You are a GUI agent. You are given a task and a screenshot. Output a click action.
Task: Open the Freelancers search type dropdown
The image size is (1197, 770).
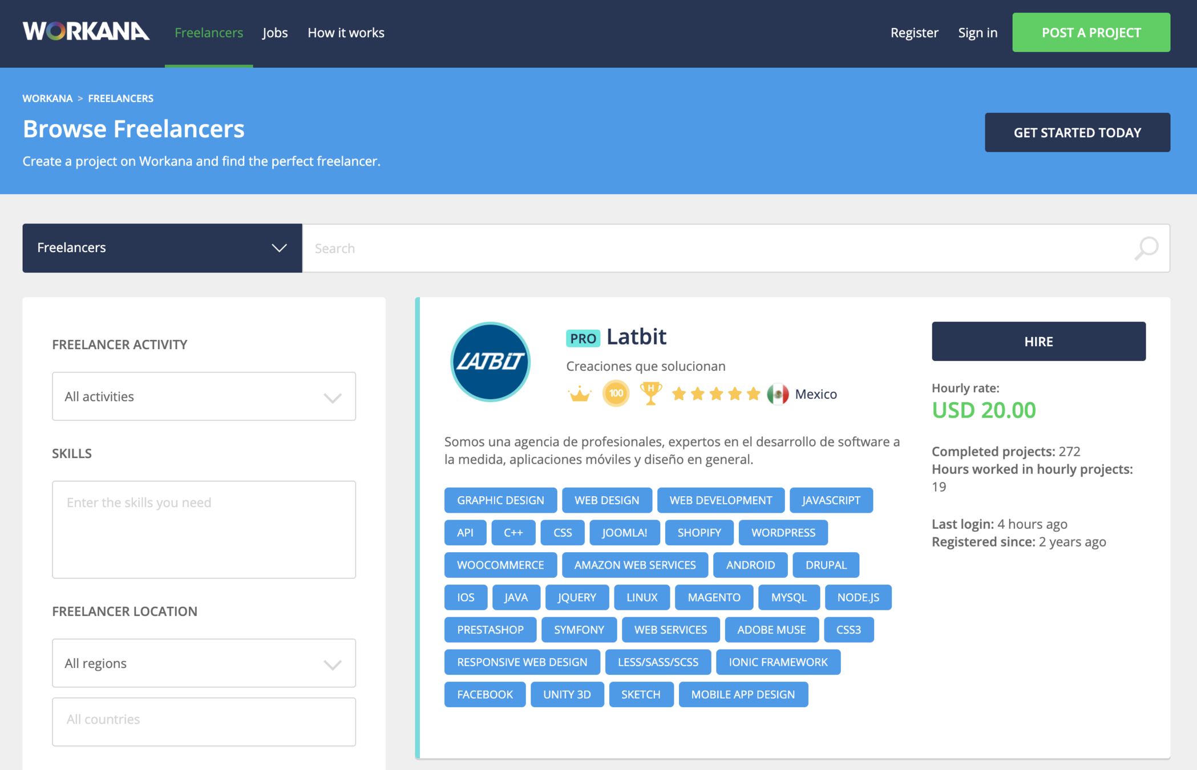pyautogui.click(x=162, y=248)
